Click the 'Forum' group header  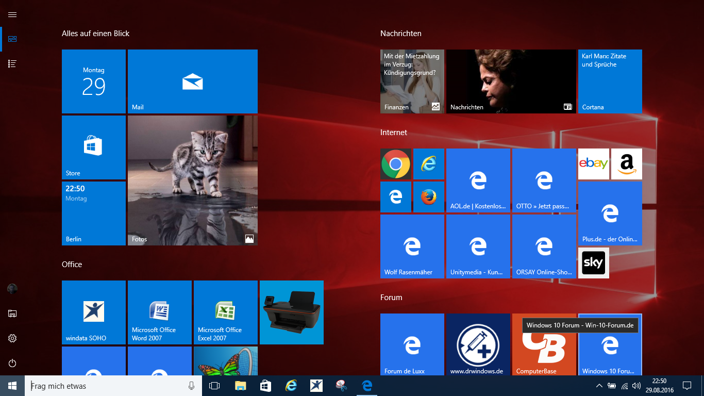coord(391,298)
